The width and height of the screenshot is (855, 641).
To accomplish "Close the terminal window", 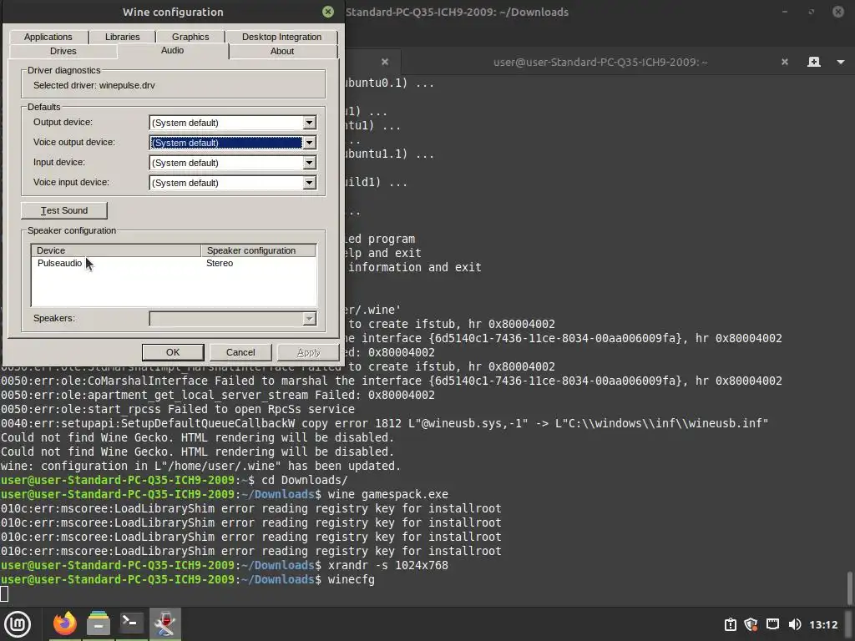I will pos(838,12).
